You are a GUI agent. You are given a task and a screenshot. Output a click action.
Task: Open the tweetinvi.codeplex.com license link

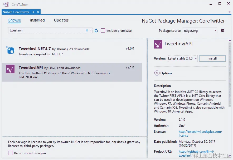click(200, 134)
